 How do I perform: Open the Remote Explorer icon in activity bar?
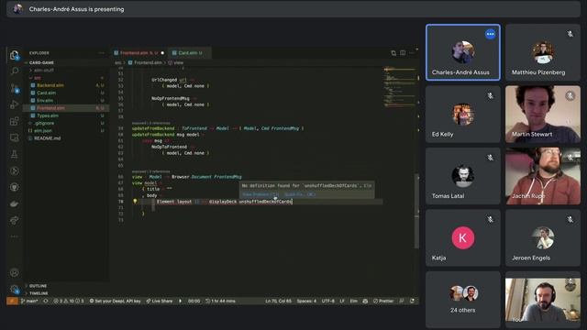(x=15, y=137)
